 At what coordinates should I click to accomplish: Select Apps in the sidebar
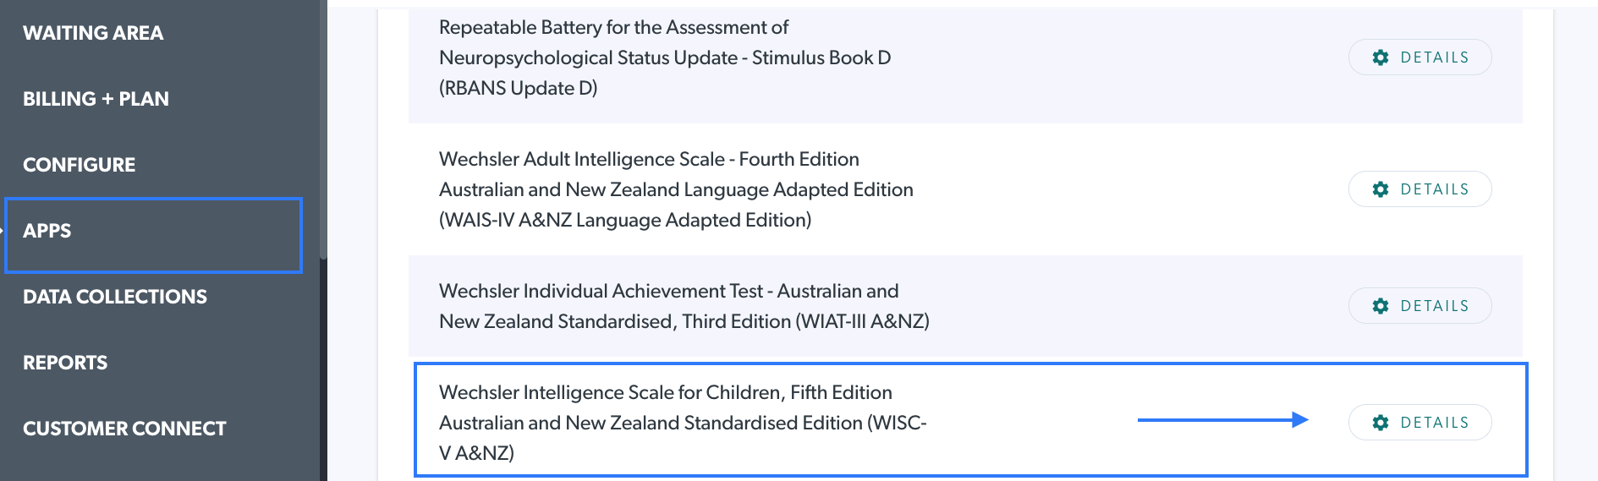[47, 231]
